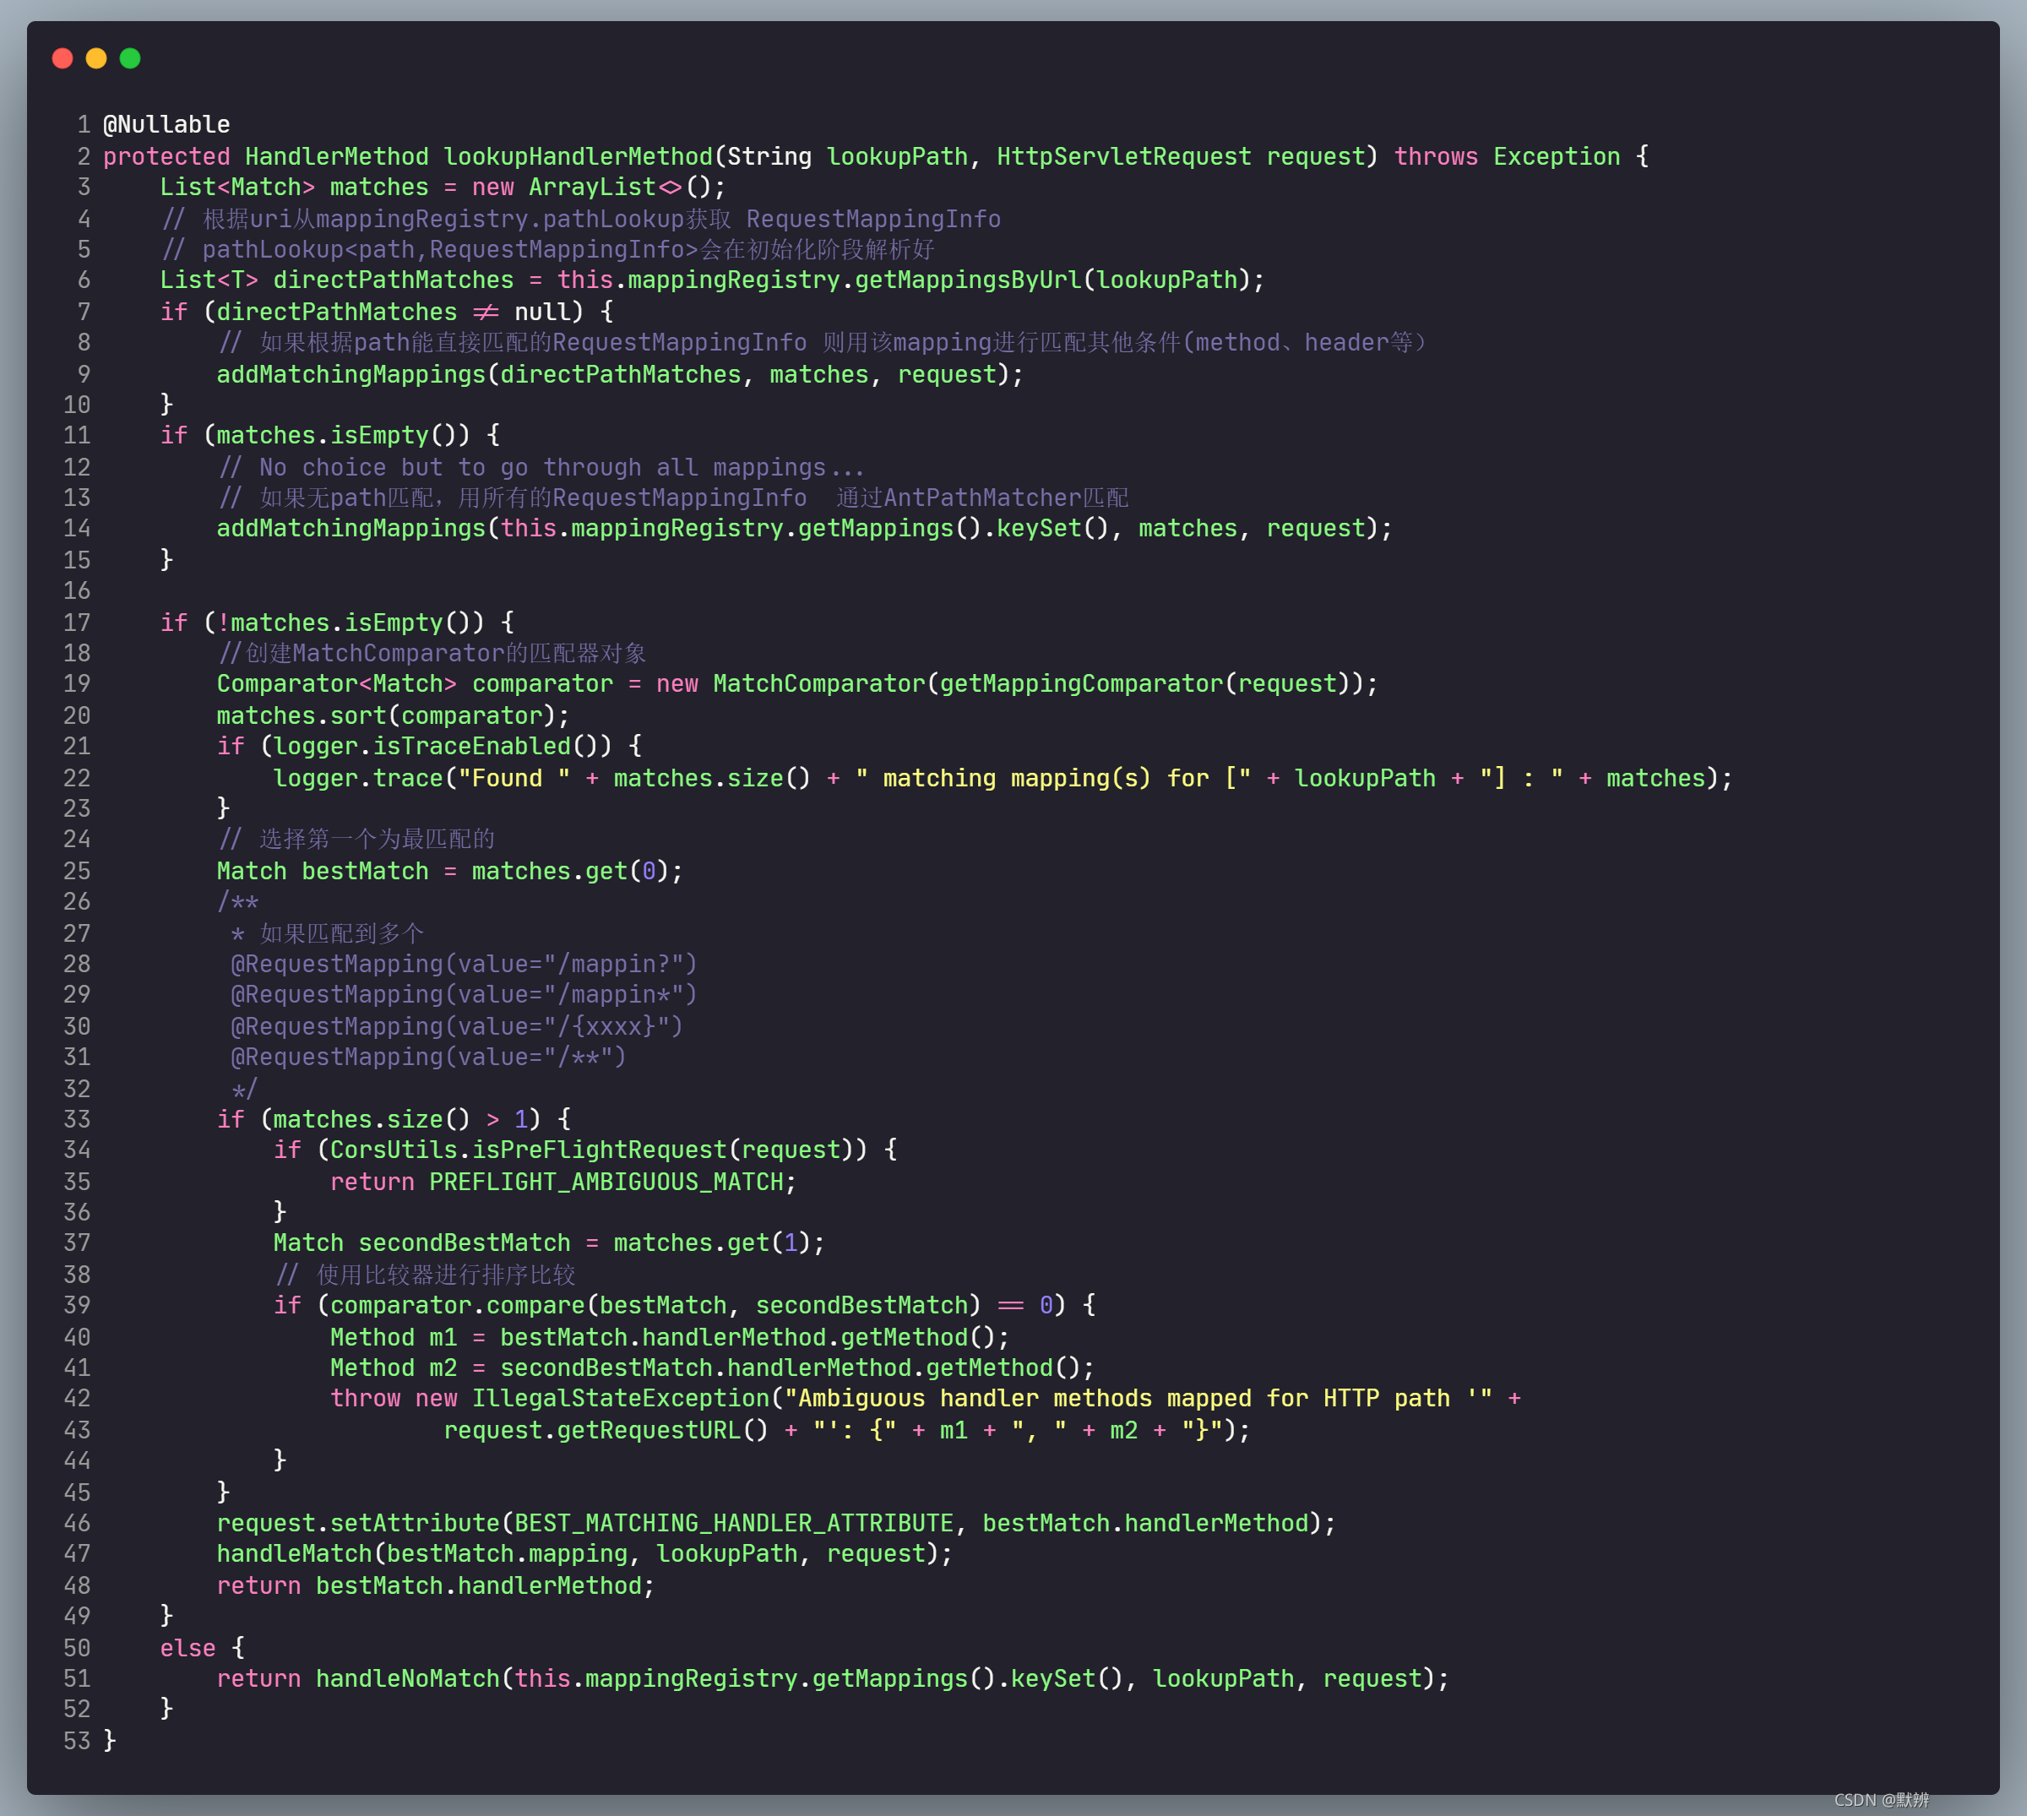The image size is (2027, 1816).
Task: Click 'getMappingComparator' call on line 19
Action: pyautogui.click(x=1081, y=684)
